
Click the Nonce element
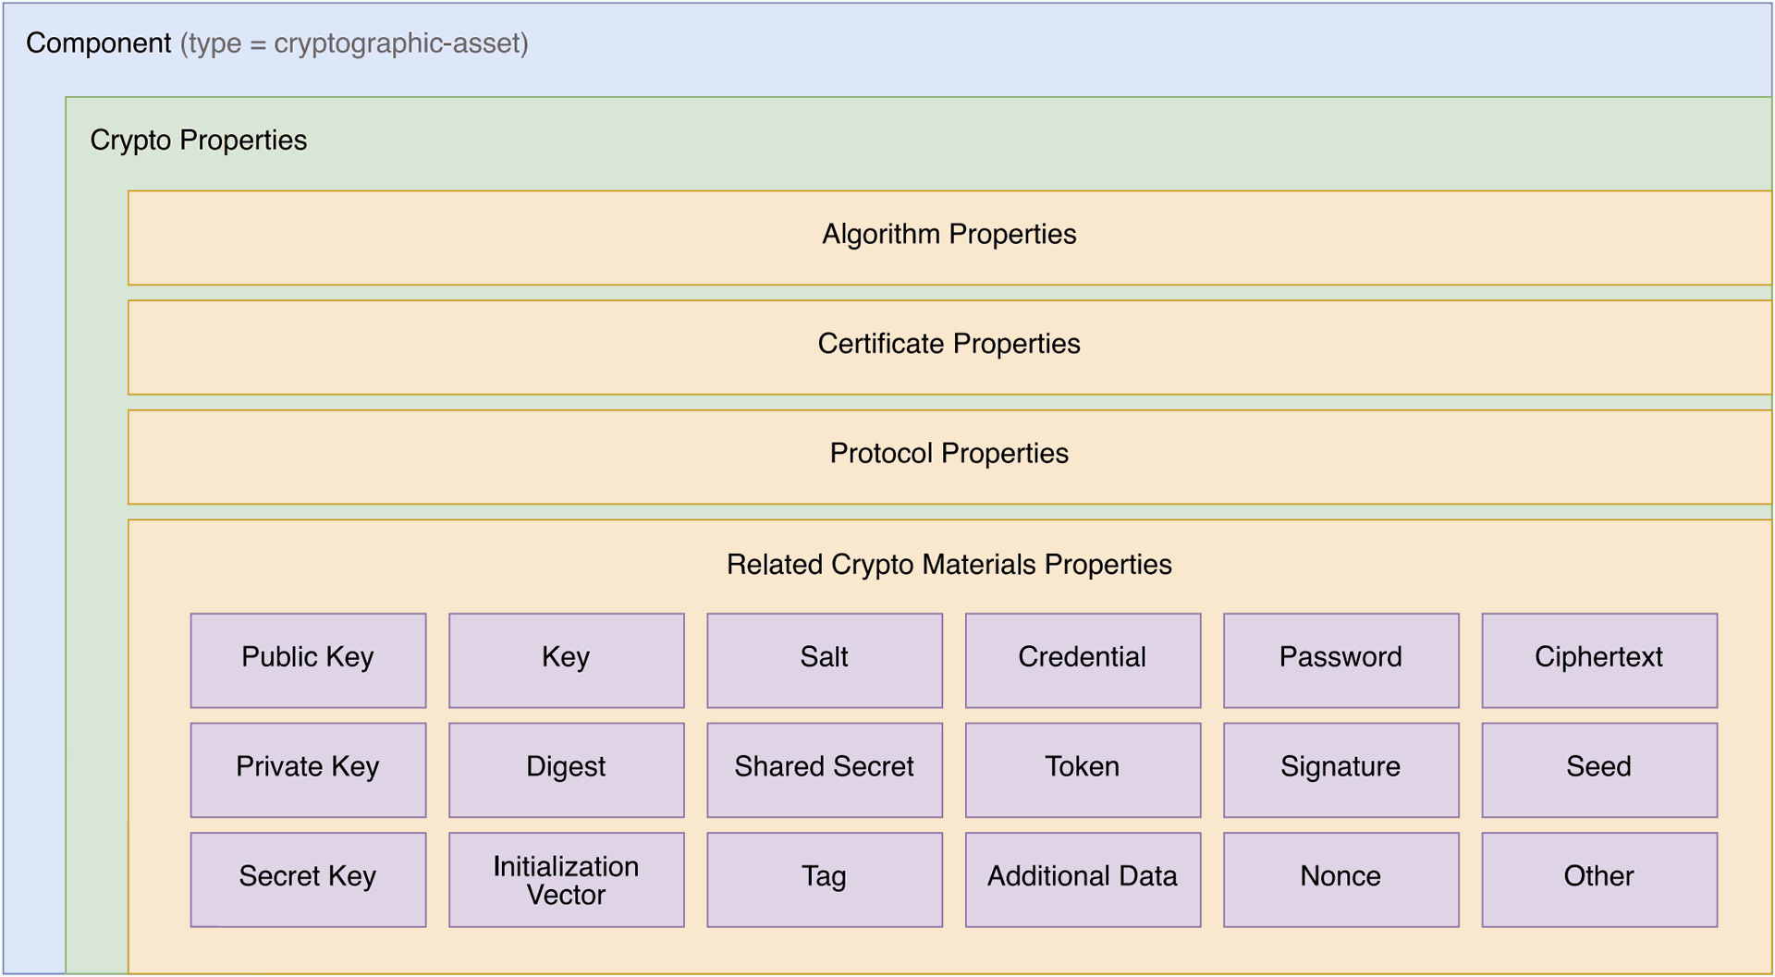[1340, 877]
